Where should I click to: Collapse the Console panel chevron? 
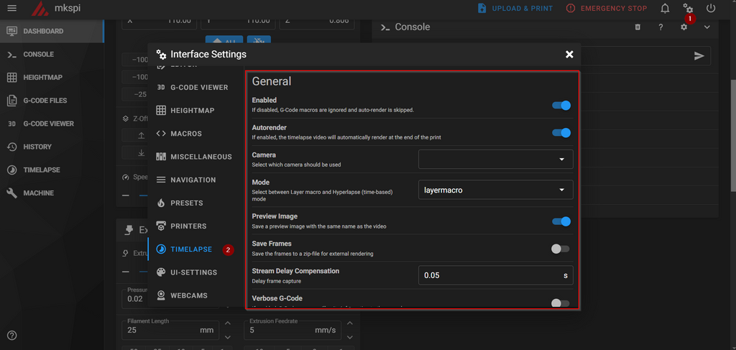(x=707, y=27)
